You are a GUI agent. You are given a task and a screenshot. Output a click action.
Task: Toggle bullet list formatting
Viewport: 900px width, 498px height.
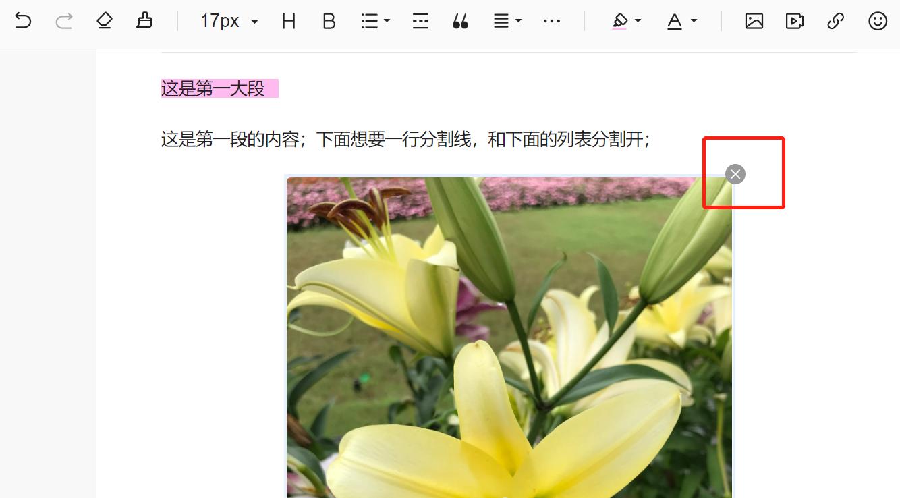click(x=370, y=21)
